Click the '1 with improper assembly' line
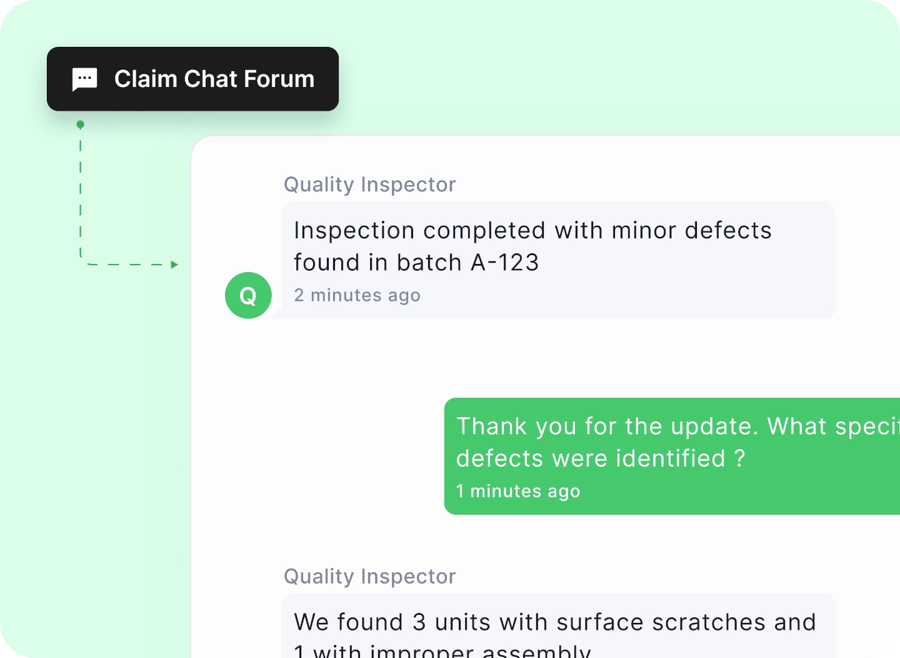The image size is (900, 658). pyautogui.click(x=442, y=651)
